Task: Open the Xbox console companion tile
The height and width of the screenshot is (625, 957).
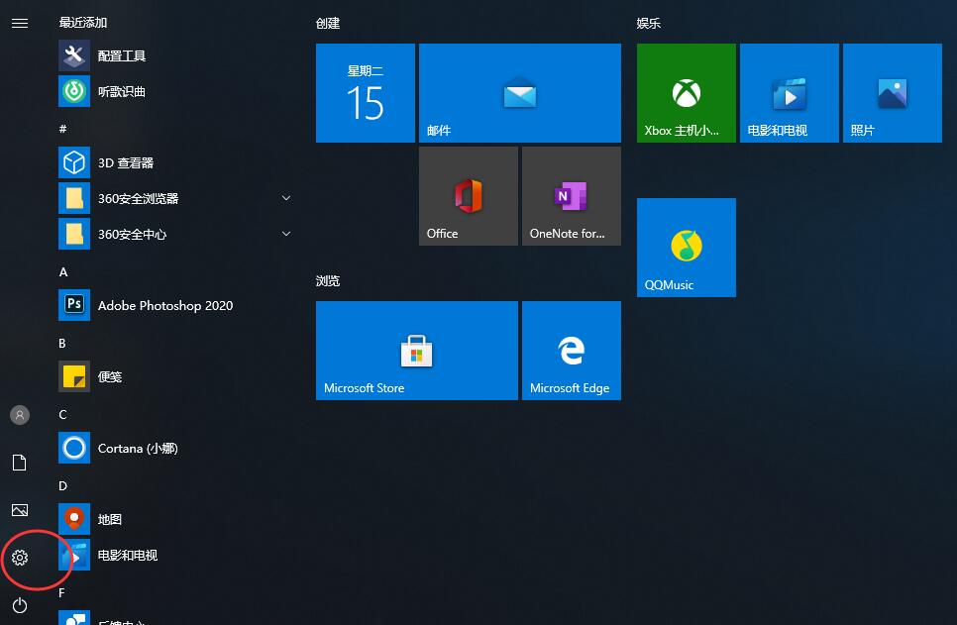Action: tap(686, 93)
